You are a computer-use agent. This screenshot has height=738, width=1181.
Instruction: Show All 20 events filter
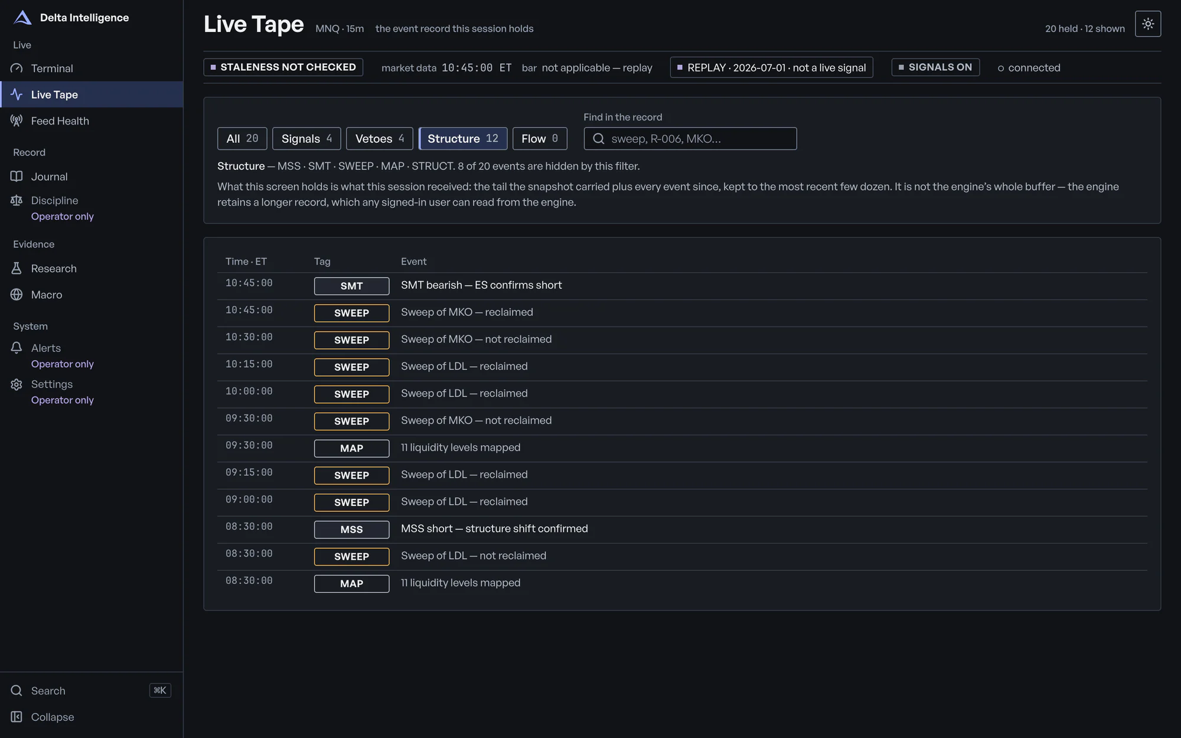(x=242, y=139)
